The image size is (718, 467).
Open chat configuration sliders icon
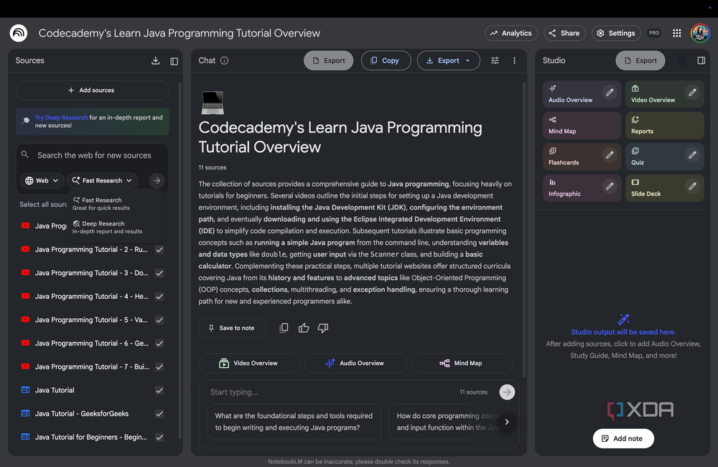coord(495,60)
